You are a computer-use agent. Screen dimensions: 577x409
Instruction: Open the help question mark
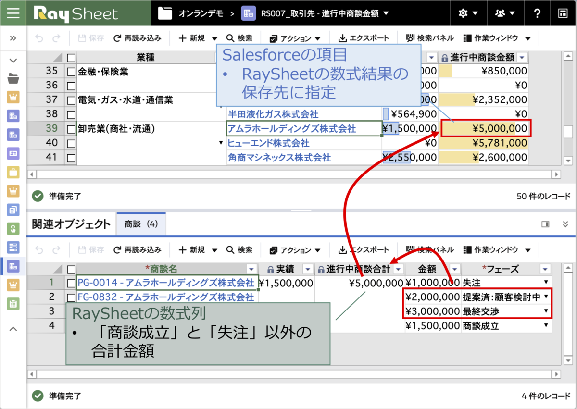pyautogui.click(x=537, y=13)
